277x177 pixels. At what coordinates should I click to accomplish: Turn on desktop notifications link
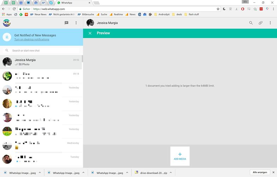[32, 40]
